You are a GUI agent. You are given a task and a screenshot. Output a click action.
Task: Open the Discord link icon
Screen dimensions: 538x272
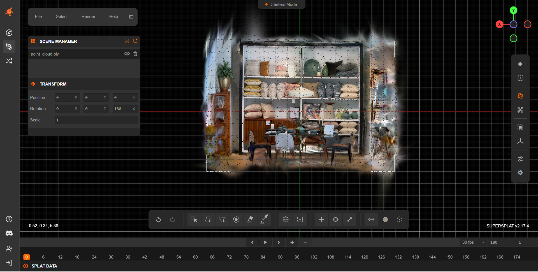coord(9,233)
